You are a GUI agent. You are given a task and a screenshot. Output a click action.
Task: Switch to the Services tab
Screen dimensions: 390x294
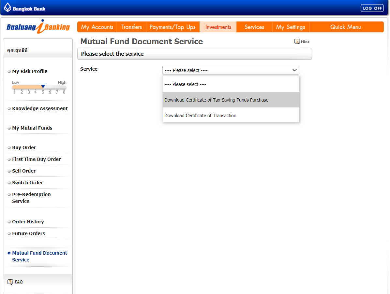pos(254,27)
